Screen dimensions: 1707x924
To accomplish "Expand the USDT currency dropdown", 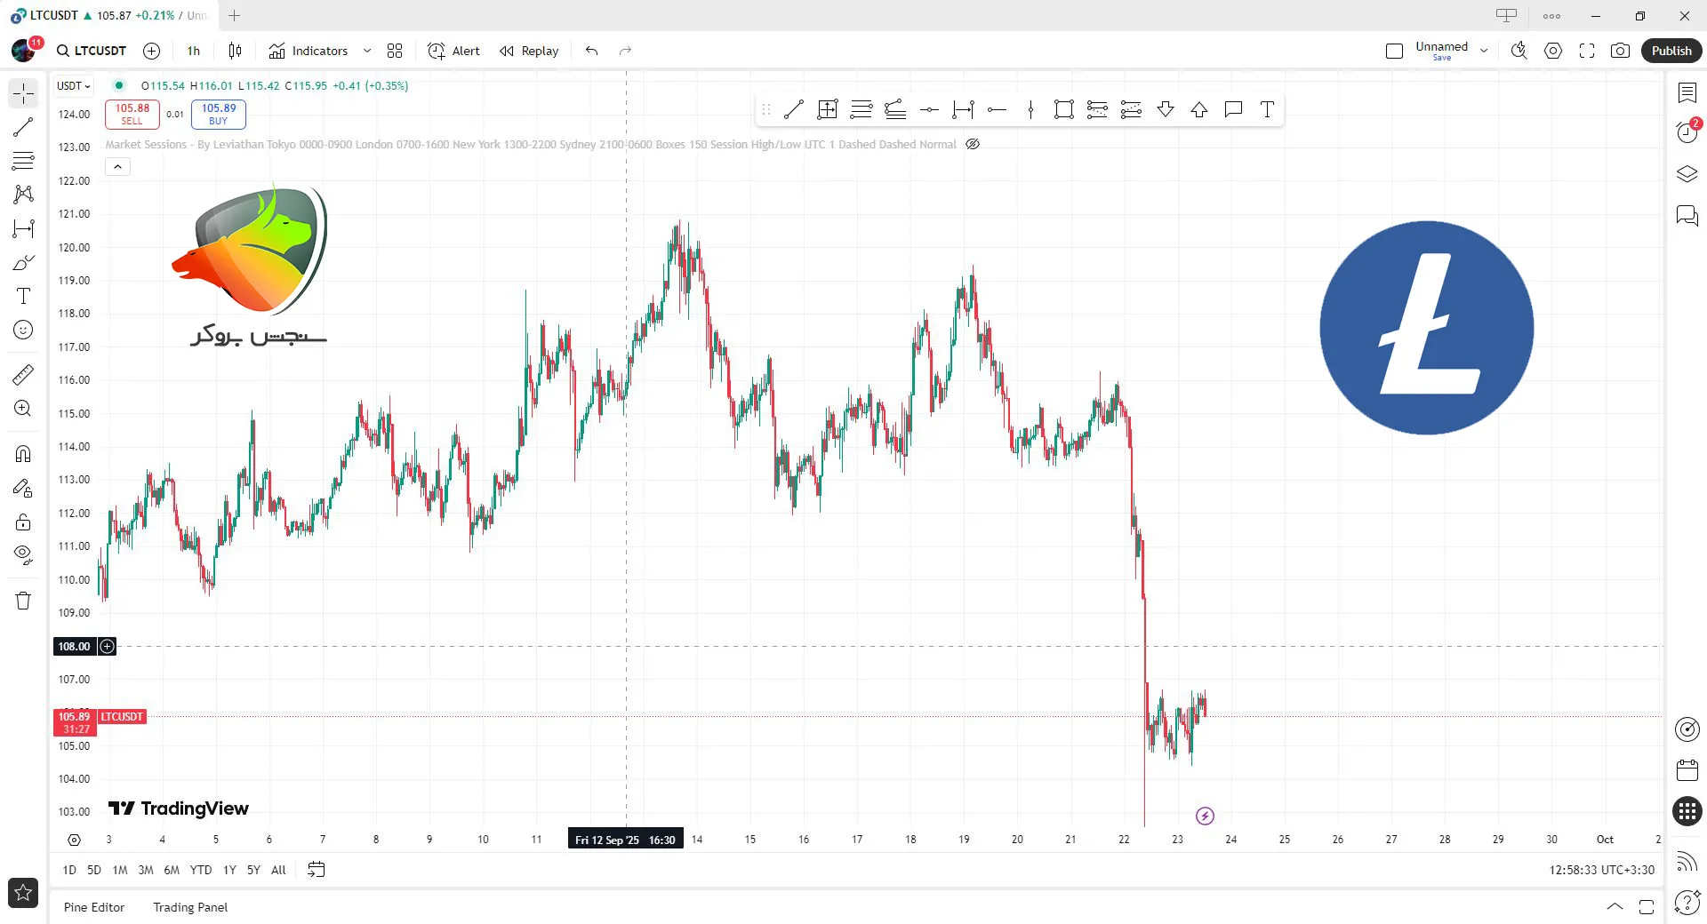I will click(74, 86).
